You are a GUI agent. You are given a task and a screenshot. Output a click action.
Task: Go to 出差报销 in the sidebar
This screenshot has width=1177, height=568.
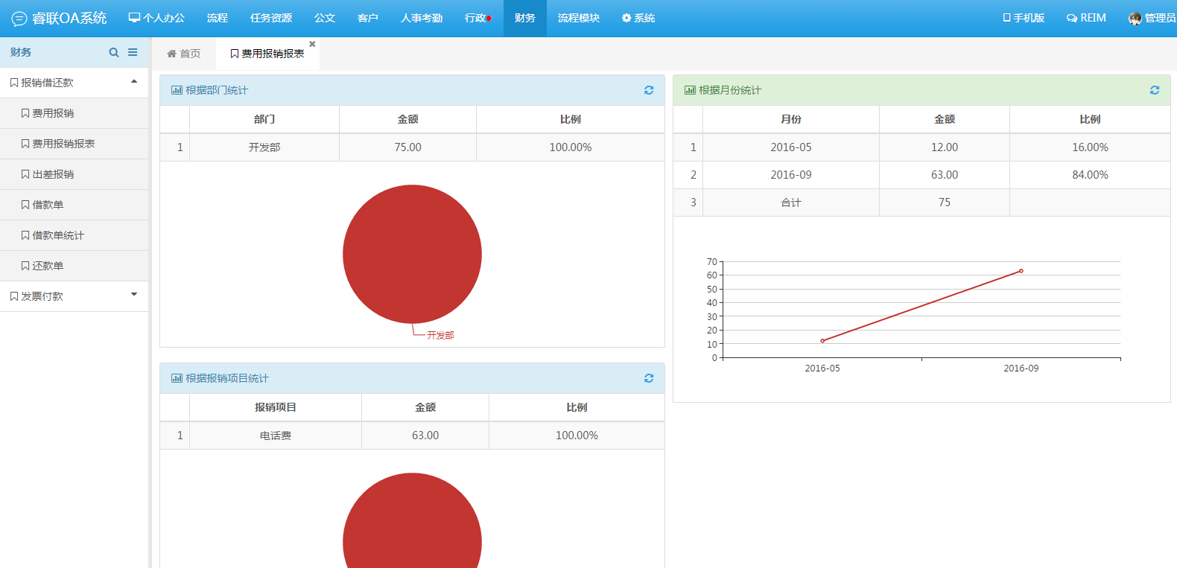pyautogui.click(x=53, y=174)
